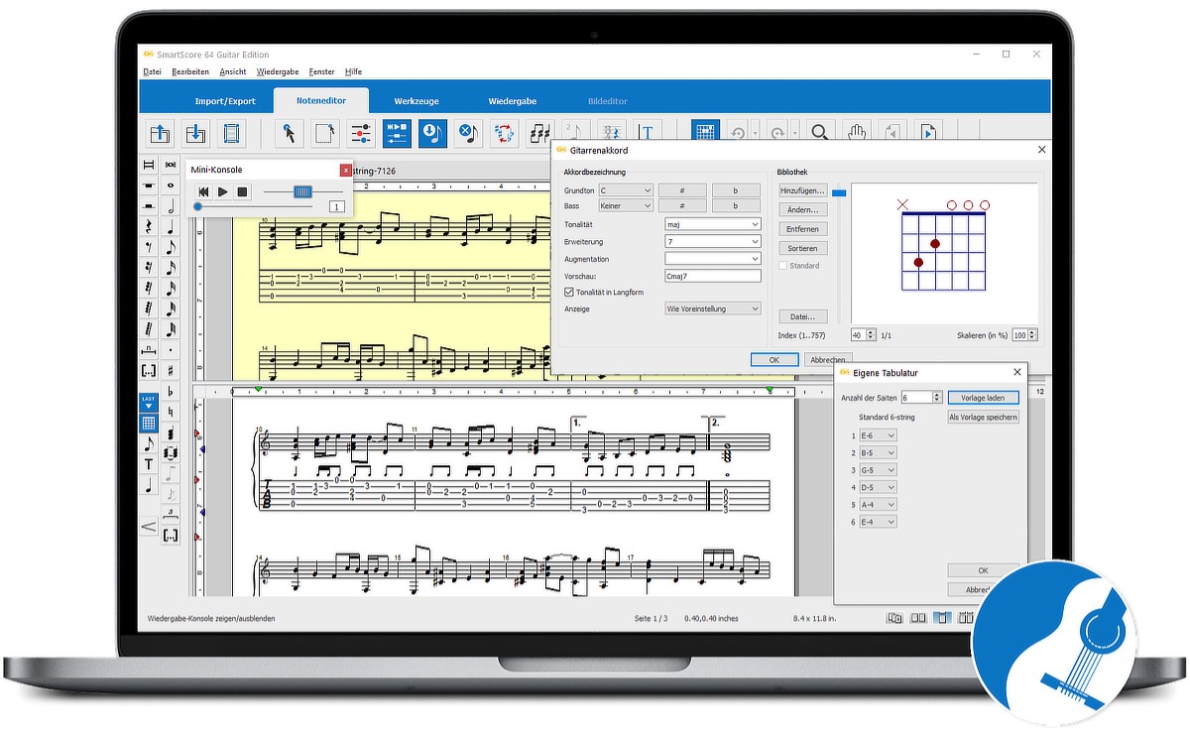Click the Grundton sharp (#) button
Image resolution: width=1190 pixels, height=730 pixels.
[x=682, y=190]
